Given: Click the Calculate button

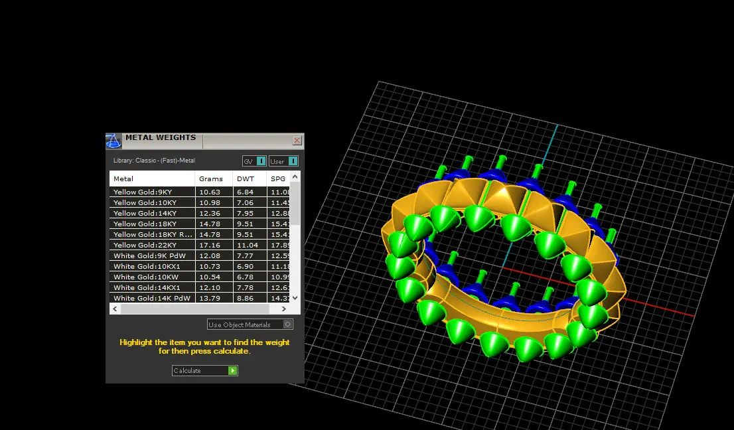Looking at the screenshot, I should 205,370.
